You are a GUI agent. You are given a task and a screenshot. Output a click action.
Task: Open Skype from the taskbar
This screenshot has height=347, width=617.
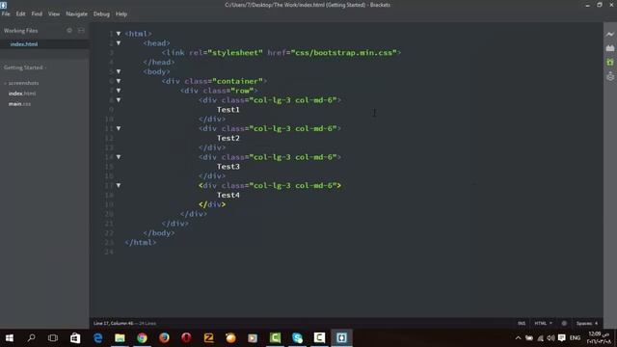click(x=297, y=338)
